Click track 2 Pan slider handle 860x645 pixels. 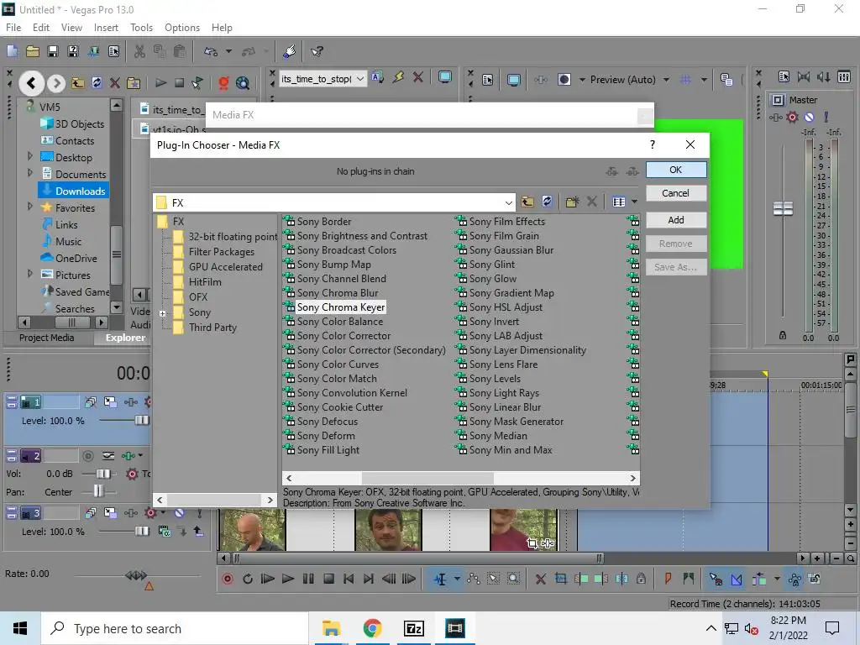pos(98,490)
